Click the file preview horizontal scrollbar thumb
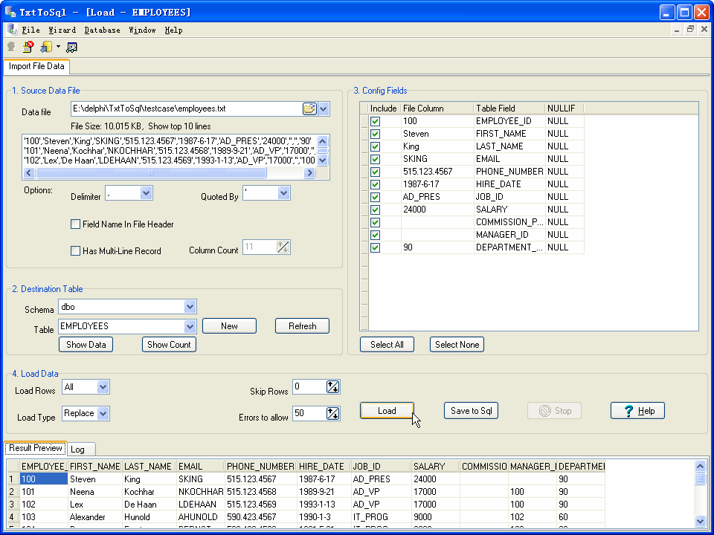The width and height of the screenshot is (714, 535). (x=151, y=173)
